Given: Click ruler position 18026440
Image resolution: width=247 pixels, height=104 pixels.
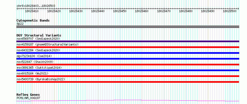Looking at the screenshot, I should (x=98, y=11).
